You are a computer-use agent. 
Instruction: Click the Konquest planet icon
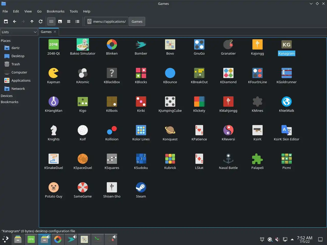170,130
